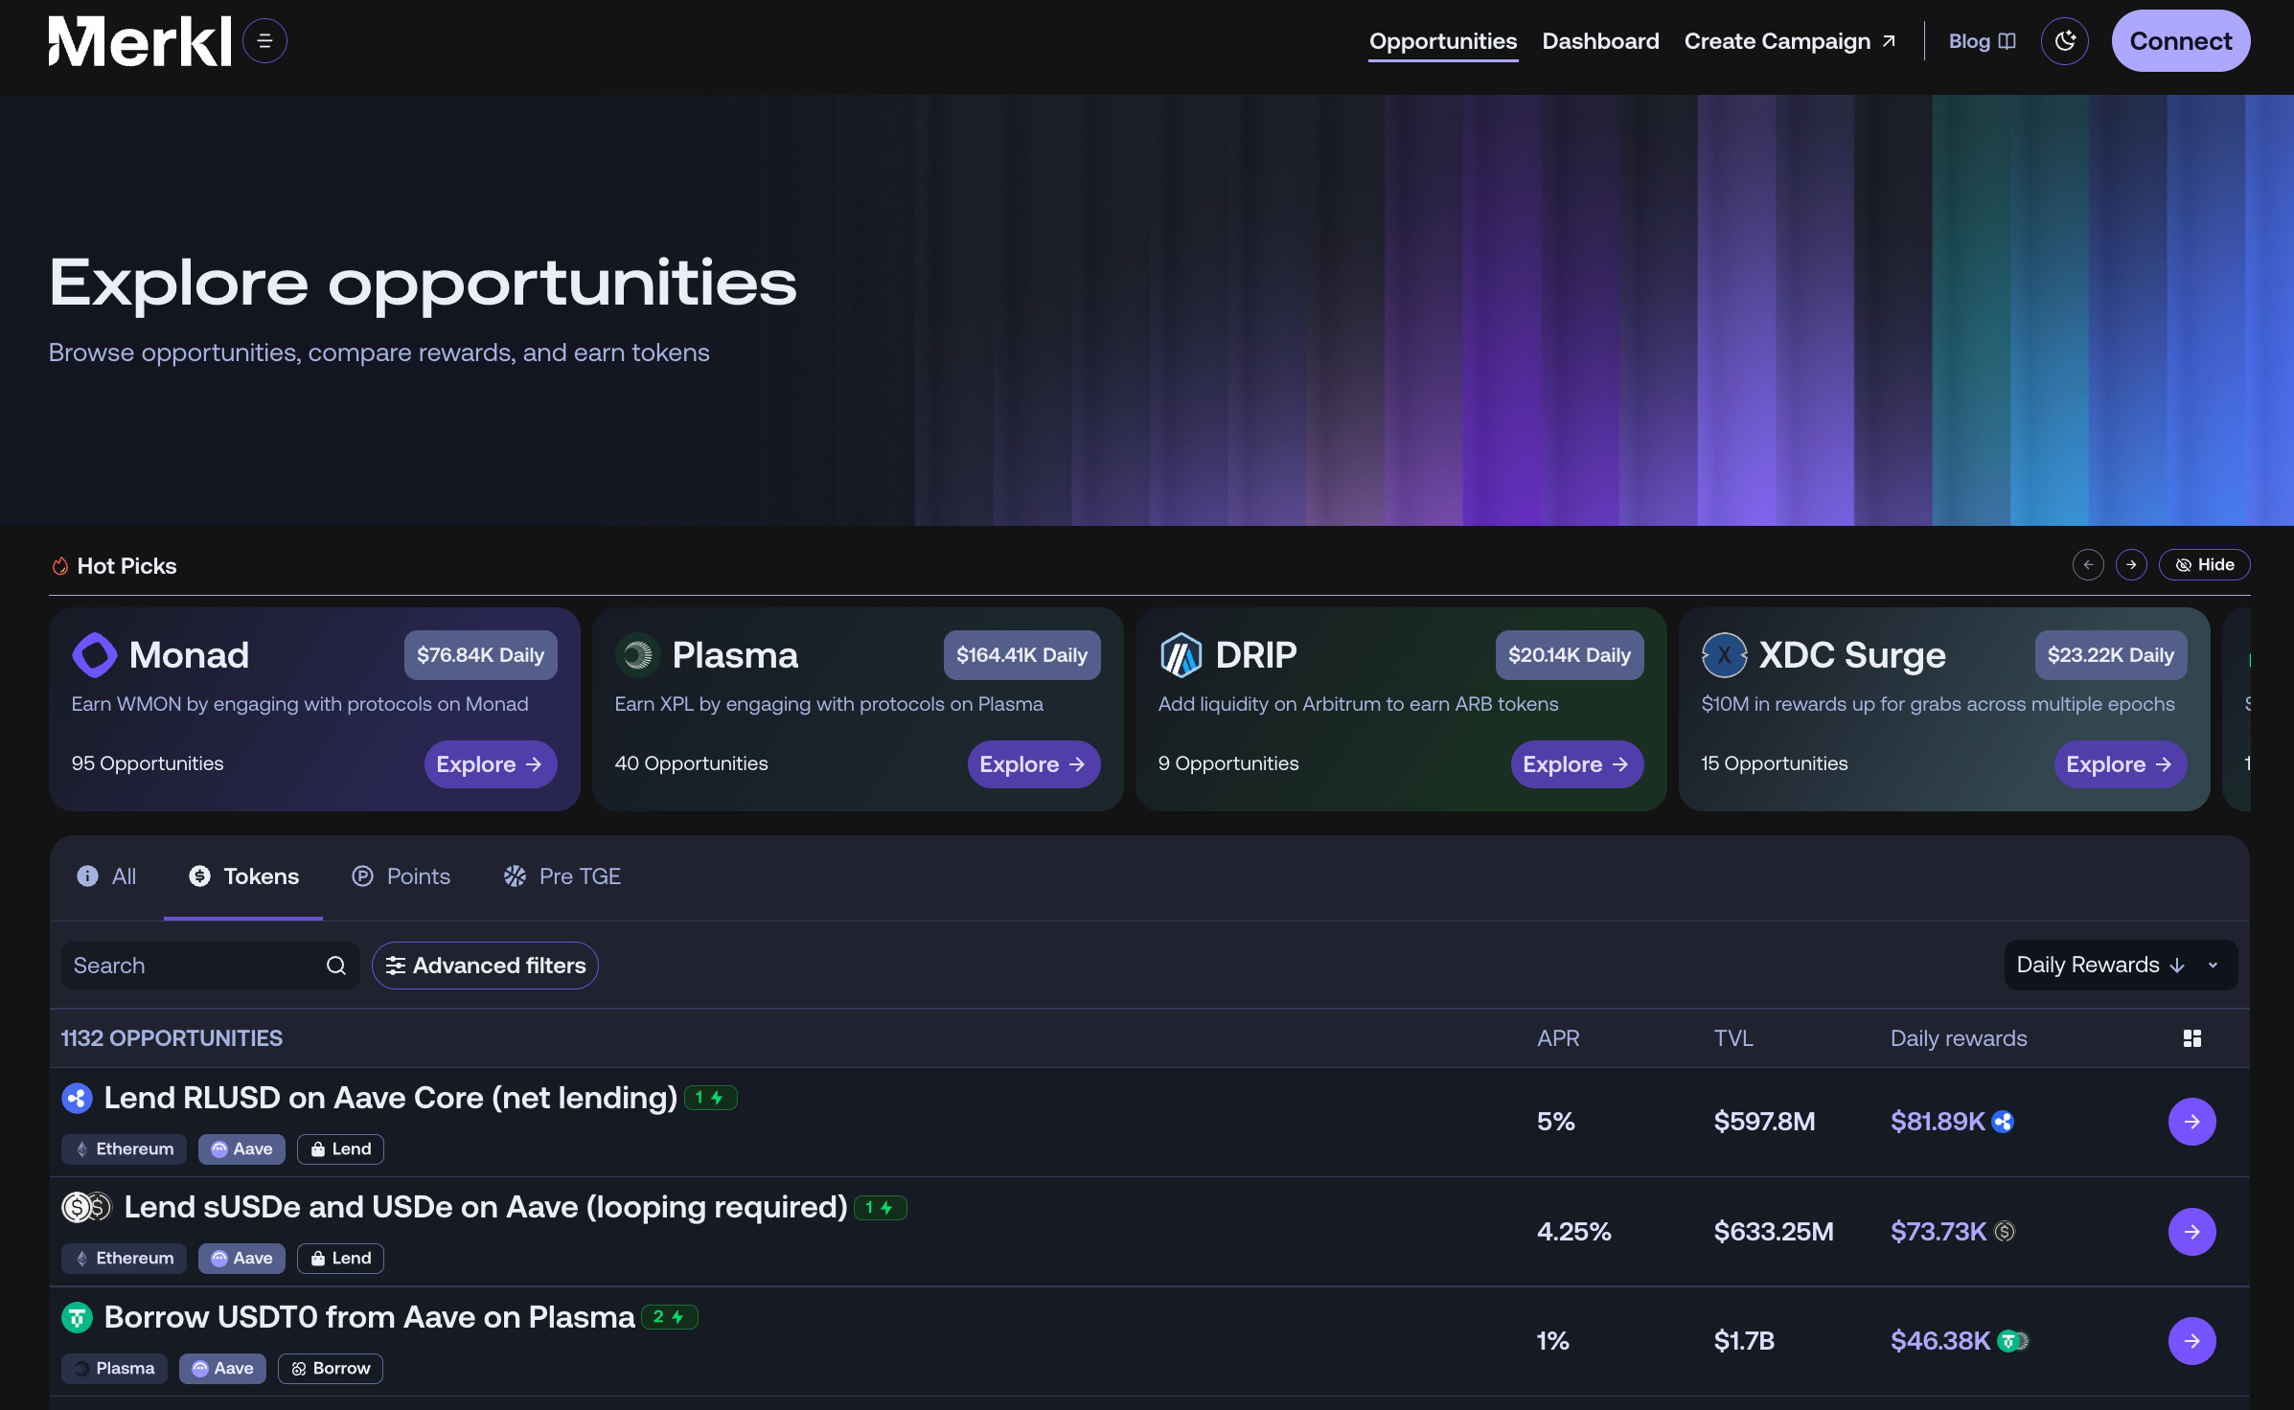Click the search magnifier icon
This screenshot has width=2294, height=1410.
coord(335,966)
